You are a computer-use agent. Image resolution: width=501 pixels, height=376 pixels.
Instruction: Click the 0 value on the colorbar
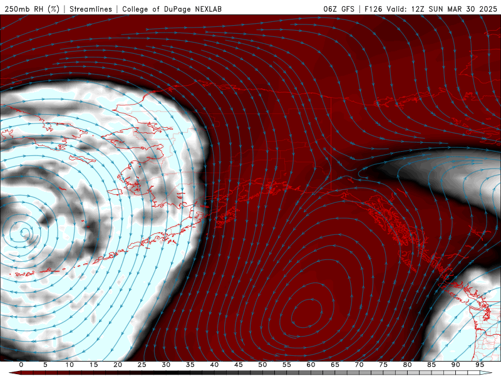tap(21, 365)
